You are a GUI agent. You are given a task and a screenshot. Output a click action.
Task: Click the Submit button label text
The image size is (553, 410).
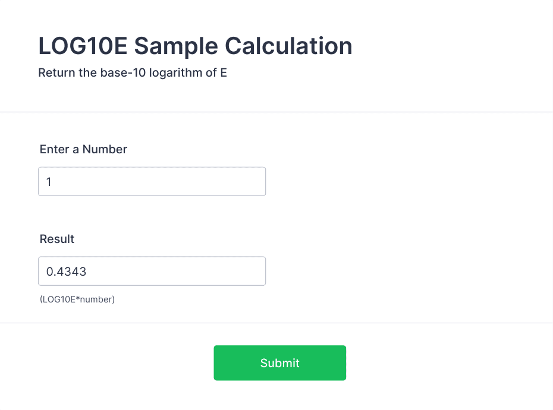tap(279, 362)
